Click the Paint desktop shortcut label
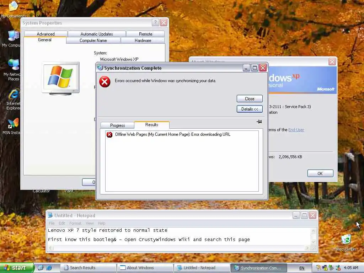The image size is (364, 273). pyautogui.click(x=69, y=191)
